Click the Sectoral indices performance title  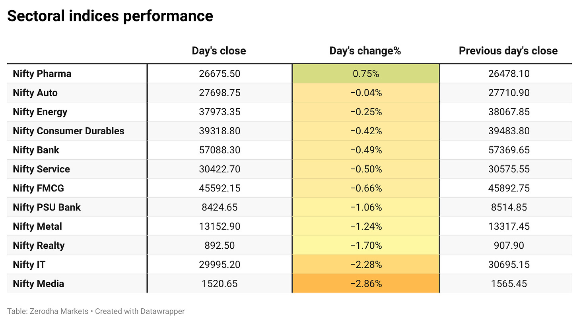(110, 16)
